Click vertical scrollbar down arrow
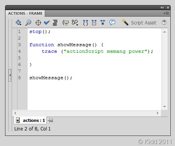This screenshot has width=175, height=146. [x=164, y=107]
